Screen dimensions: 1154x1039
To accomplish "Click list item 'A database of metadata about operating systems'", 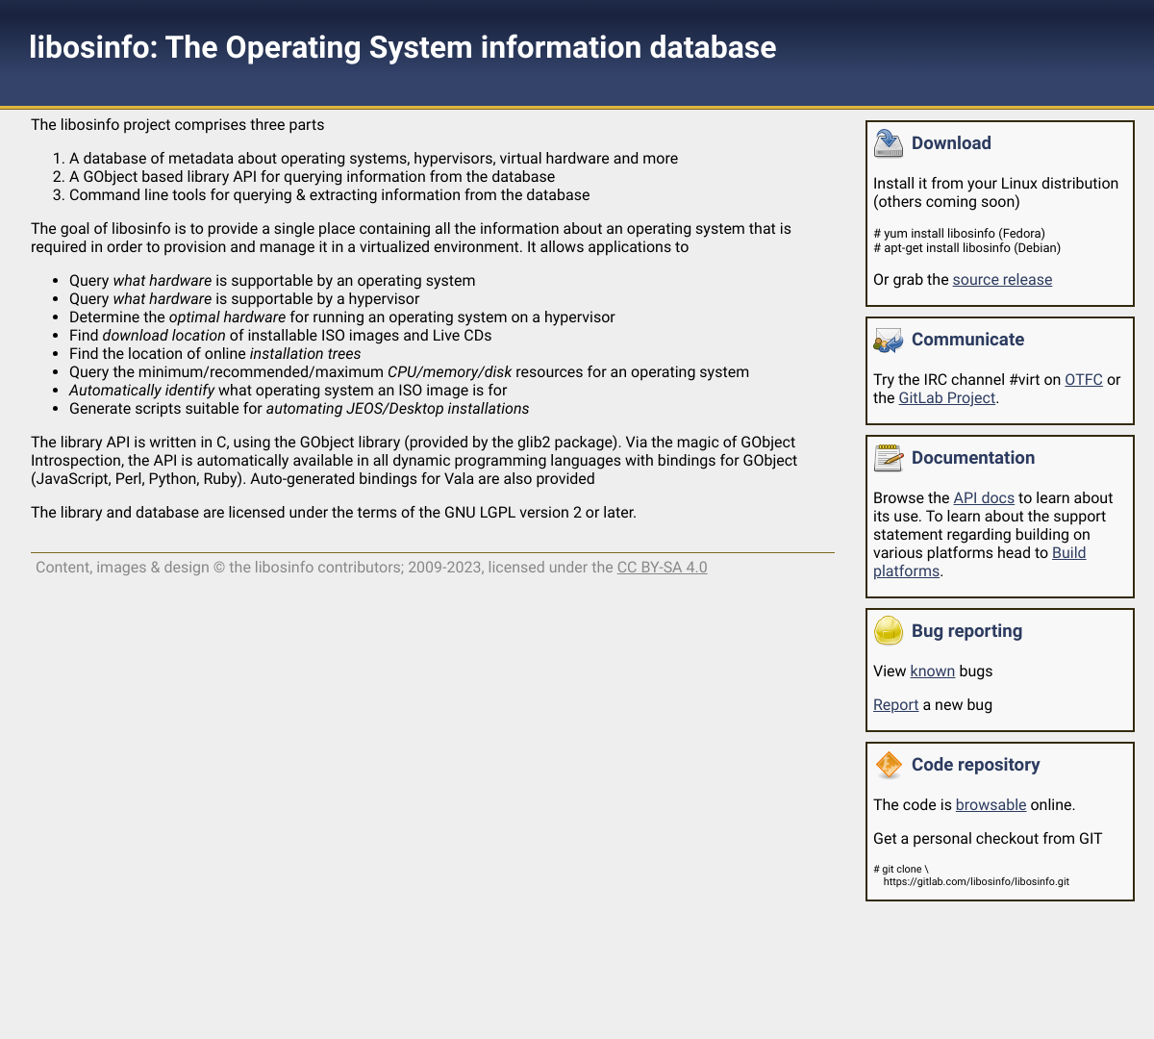I will (x=373, y=159).
